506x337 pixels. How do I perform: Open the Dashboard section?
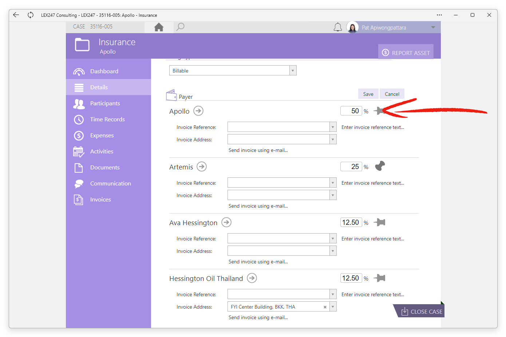pos(108,71)
